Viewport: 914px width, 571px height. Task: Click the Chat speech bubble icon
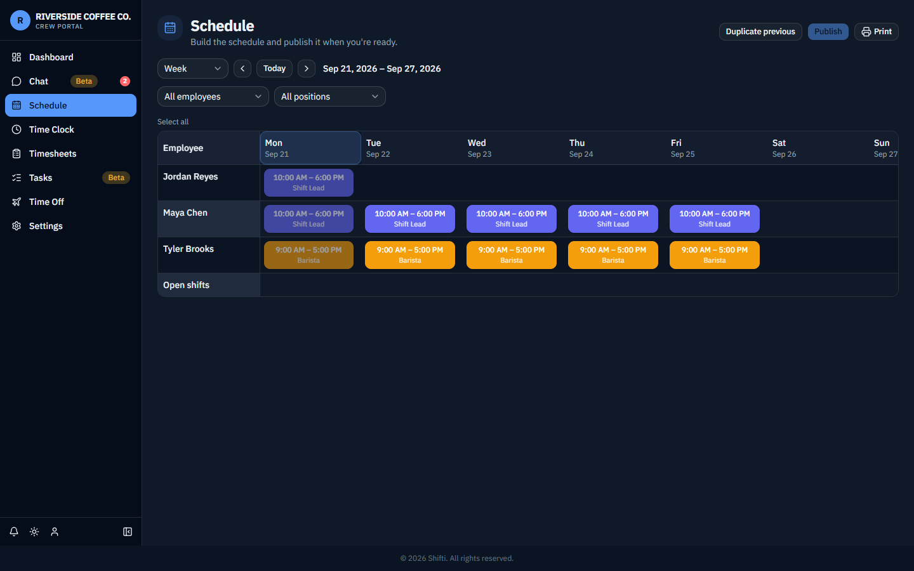[17, 81]
